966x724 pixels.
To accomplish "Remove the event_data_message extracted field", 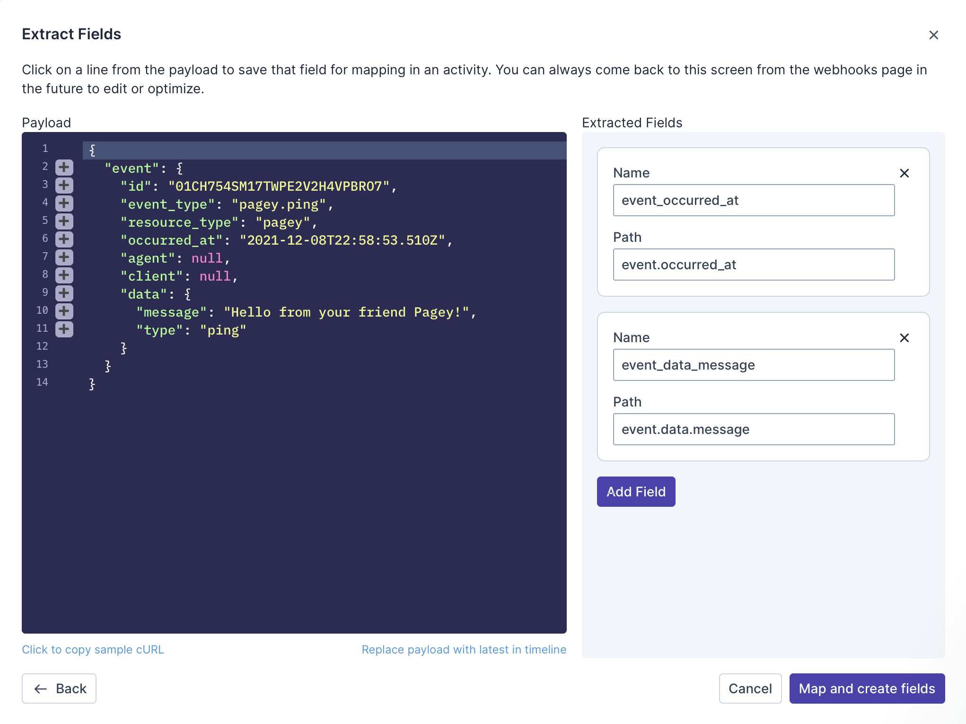I will coord(904,338).
